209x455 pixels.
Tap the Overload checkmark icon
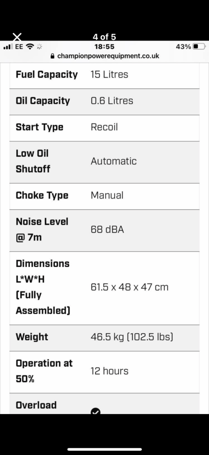(96, 411)
